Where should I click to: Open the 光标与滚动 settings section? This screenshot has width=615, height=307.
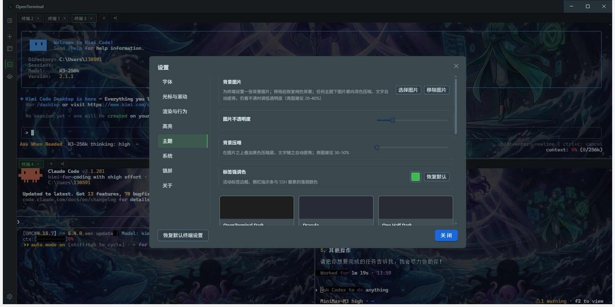[182, 97]
